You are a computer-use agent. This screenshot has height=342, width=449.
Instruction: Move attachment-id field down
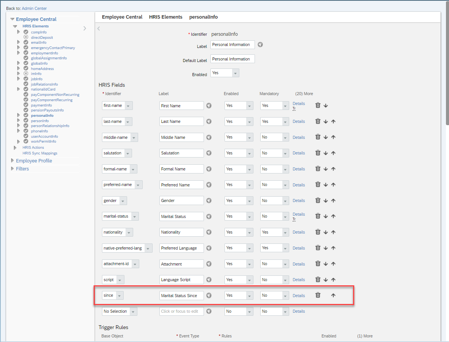point(326,264)
